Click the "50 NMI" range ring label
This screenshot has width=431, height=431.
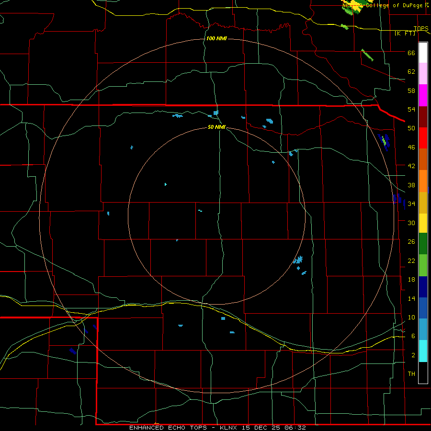point(216,127)
